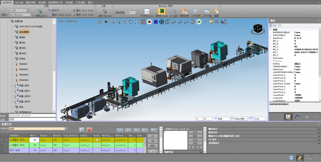Click the red delete X icon in tasks
The height and width of the screenshot is (162, 321).
(89, 130)
